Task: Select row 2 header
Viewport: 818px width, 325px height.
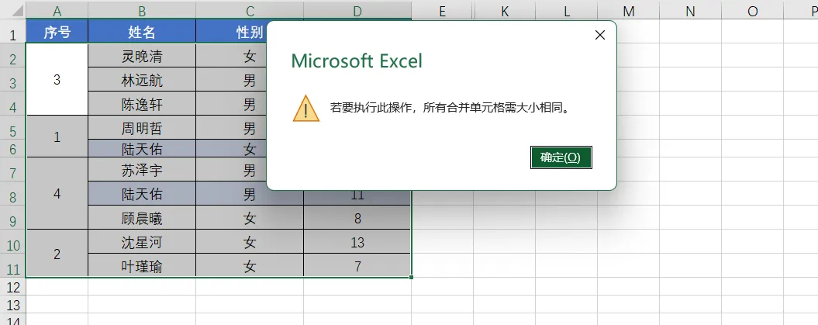Action: point(13,55)
